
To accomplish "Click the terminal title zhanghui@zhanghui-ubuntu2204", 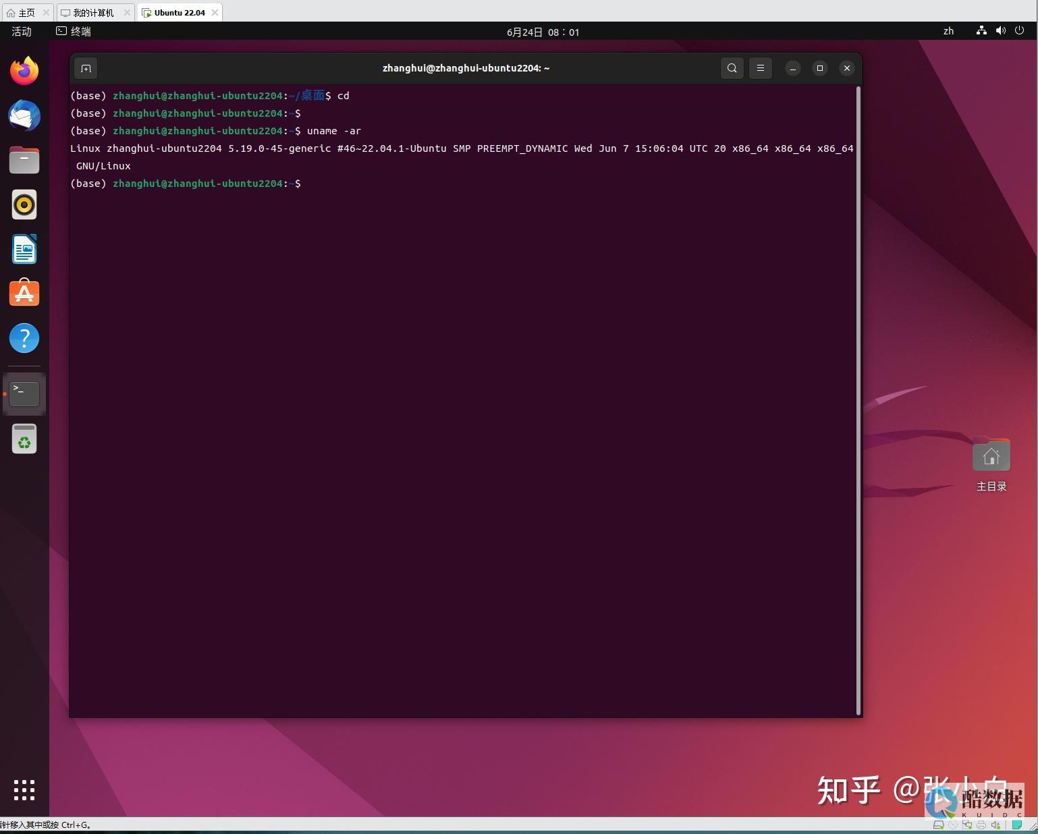I will 466,68.
